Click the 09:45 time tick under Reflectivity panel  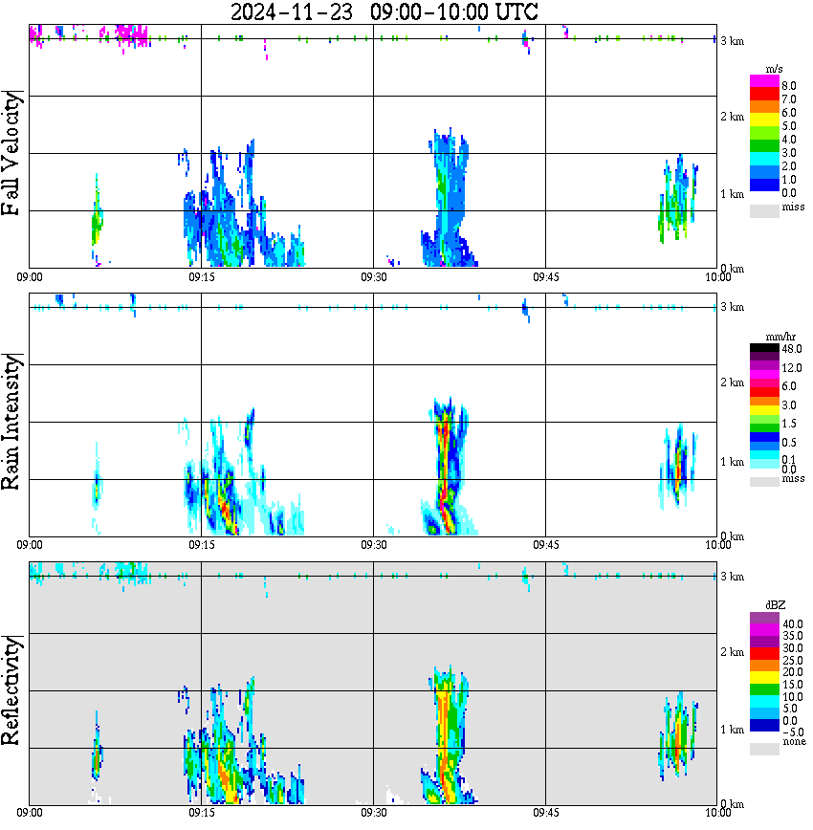(x=545, y=813)
